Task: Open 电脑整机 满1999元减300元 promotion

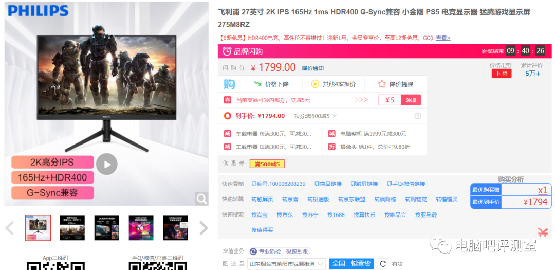Action: [x=373, y=134]
